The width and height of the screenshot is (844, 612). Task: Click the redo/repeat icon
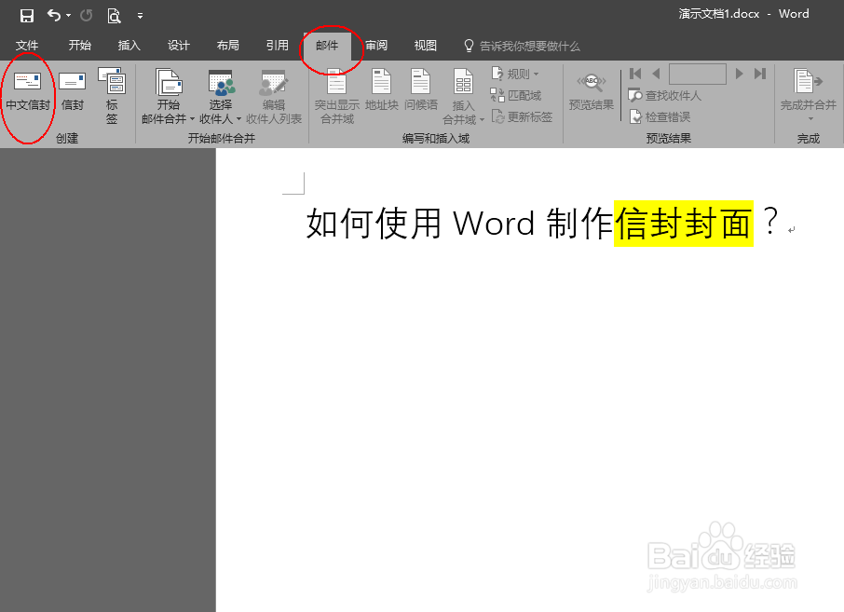(x=86, y=16)
